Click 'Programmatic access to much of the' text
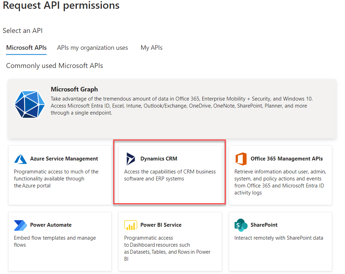Screen dimensions: 345x274 56,172
